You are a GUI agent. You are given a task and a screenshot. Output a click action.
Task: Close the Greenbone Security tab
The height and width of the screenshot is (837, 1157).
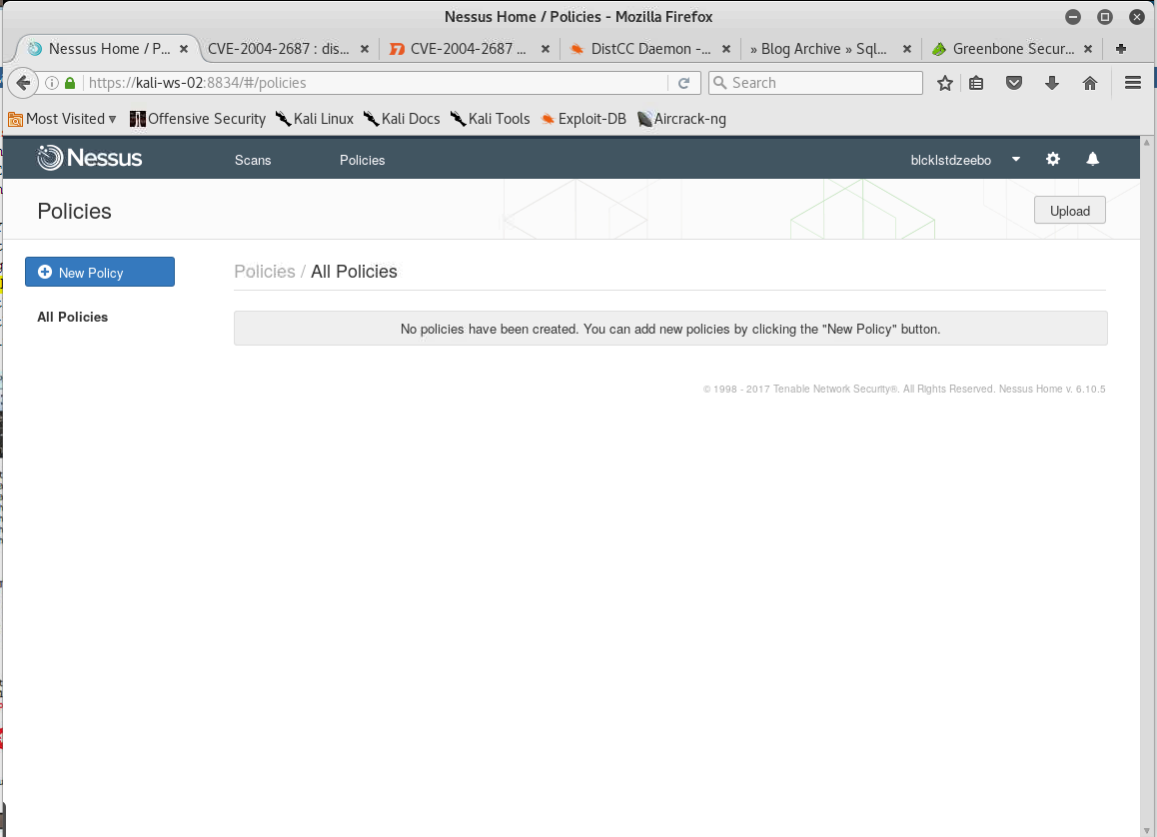pyautogui.click(x=1088, y=49)
